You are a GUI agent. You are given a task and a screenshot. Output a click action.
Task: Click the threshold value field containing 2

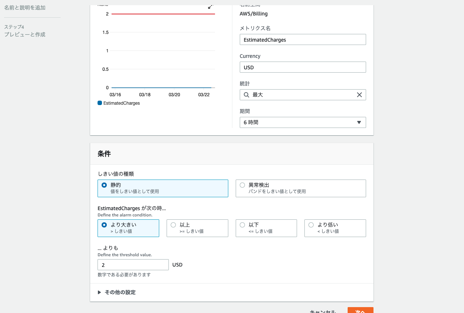point(133,265)
